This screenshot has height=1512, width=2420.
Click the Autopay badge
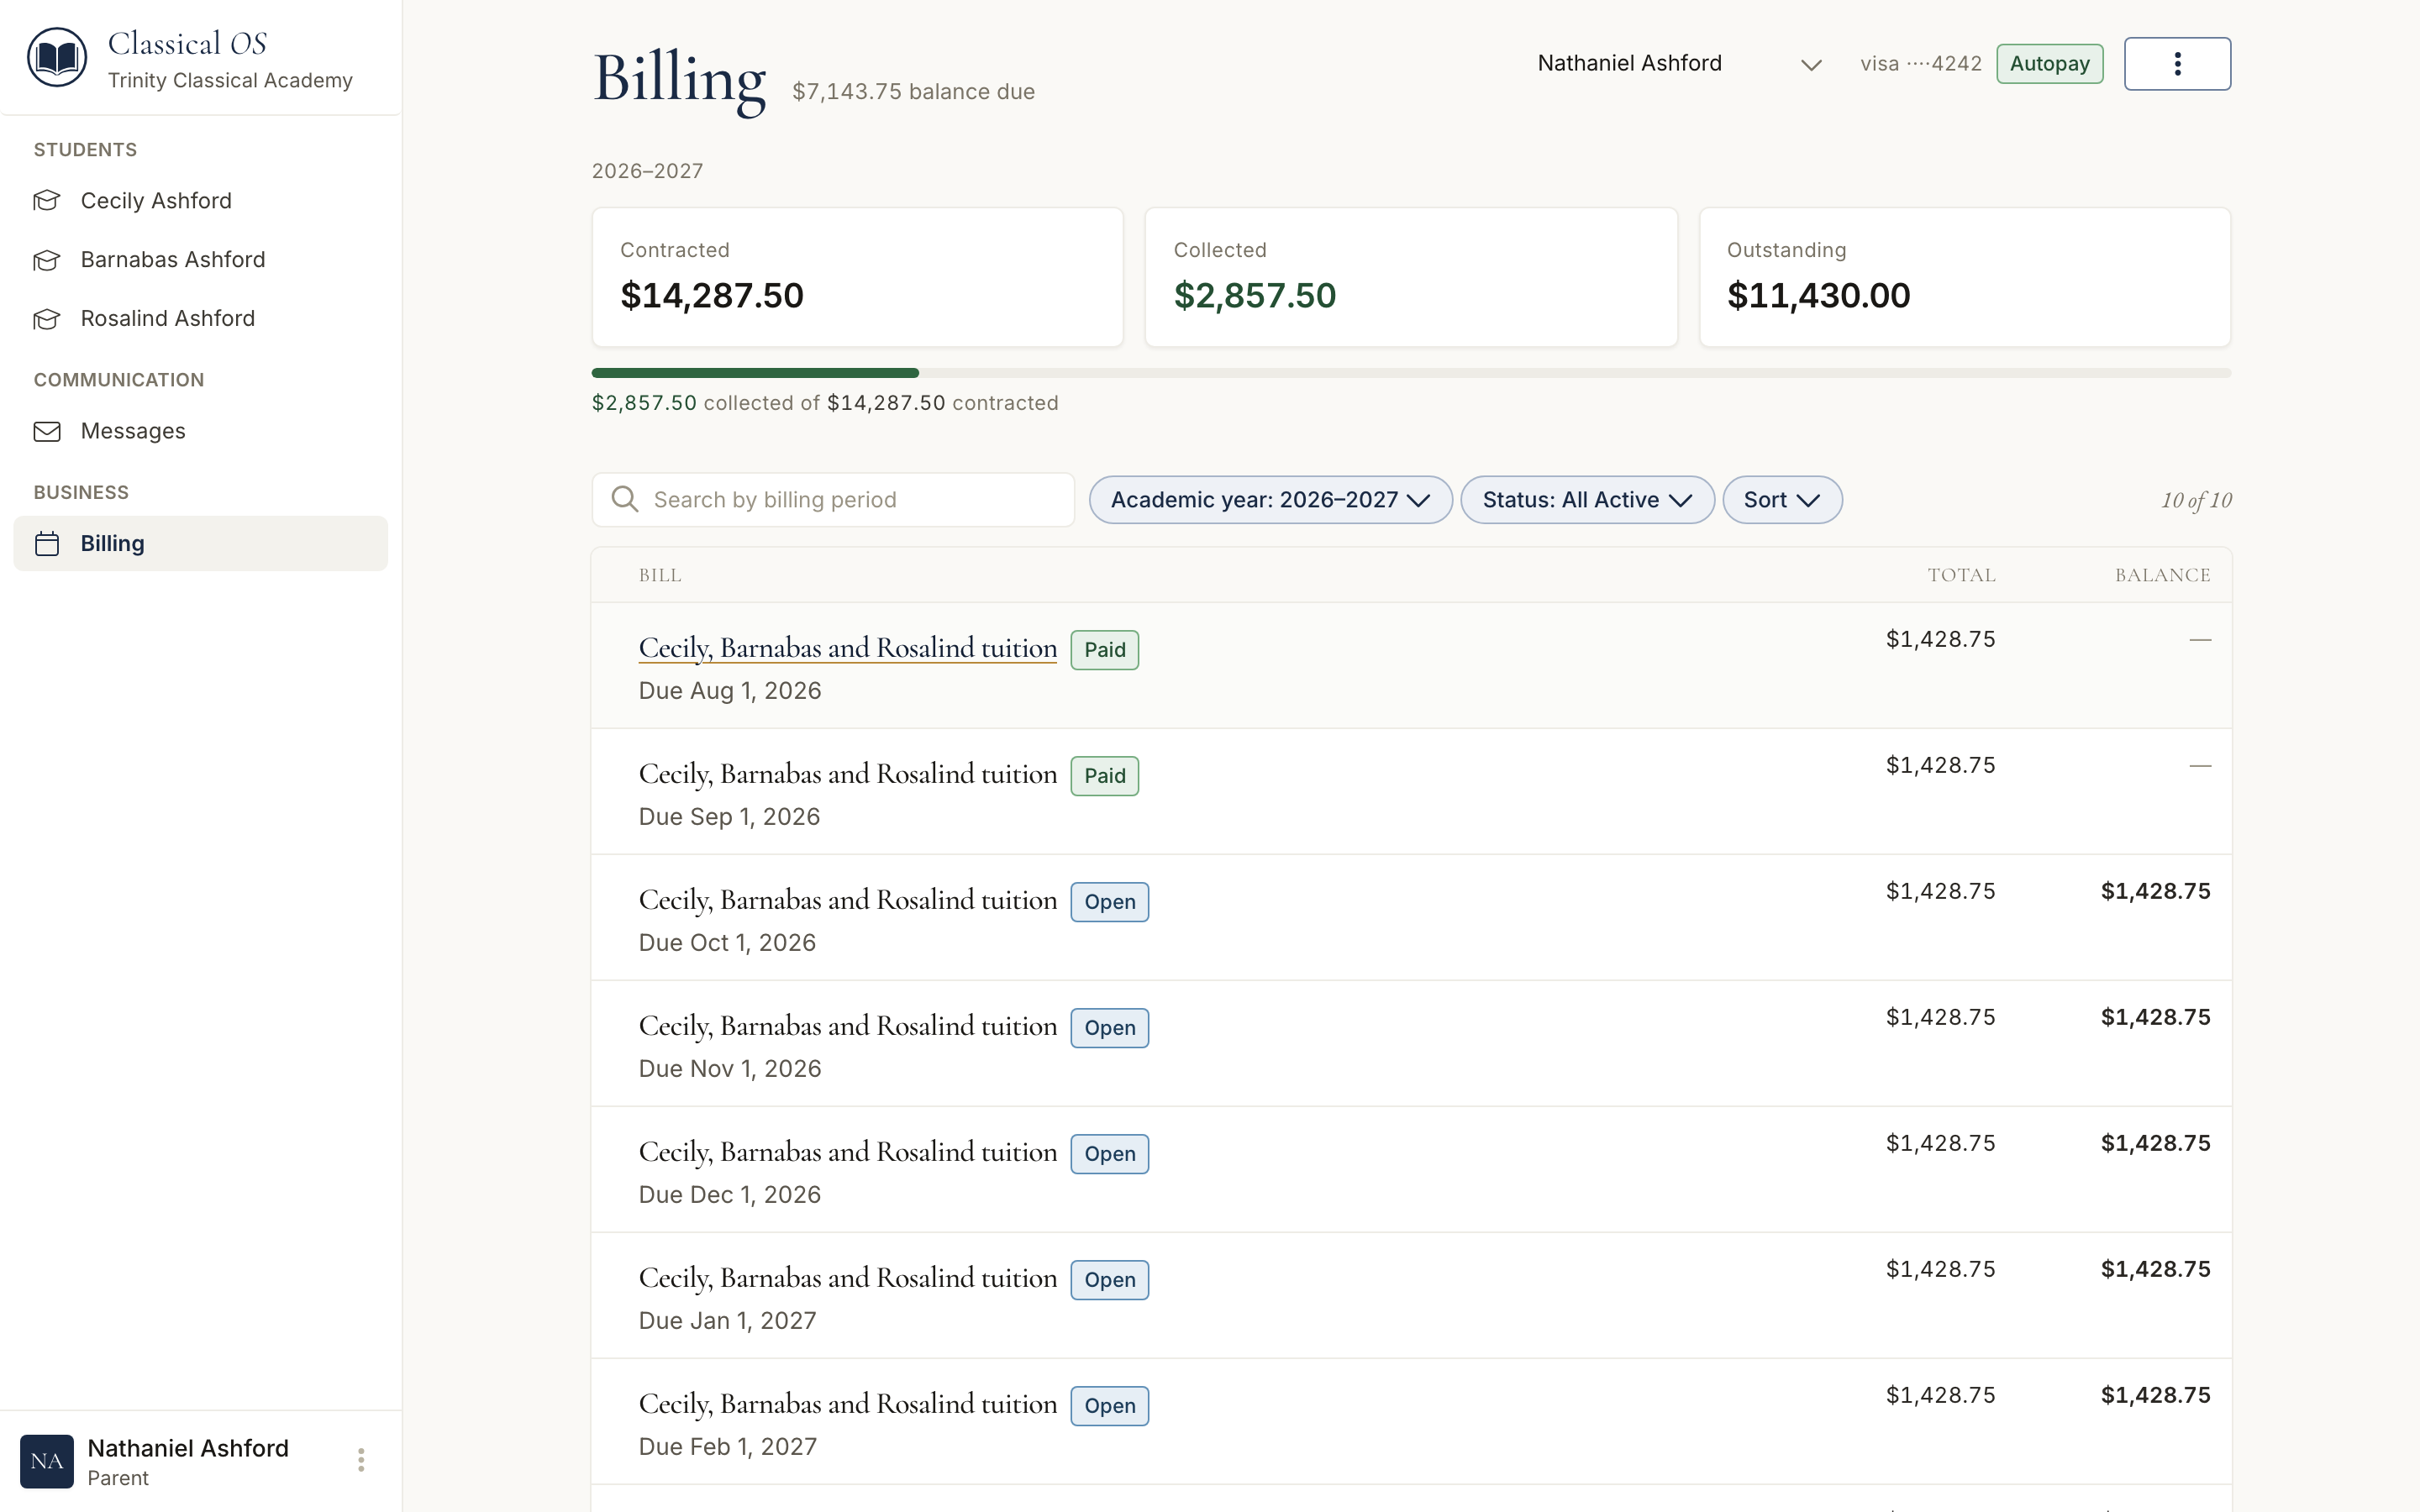2049,64
